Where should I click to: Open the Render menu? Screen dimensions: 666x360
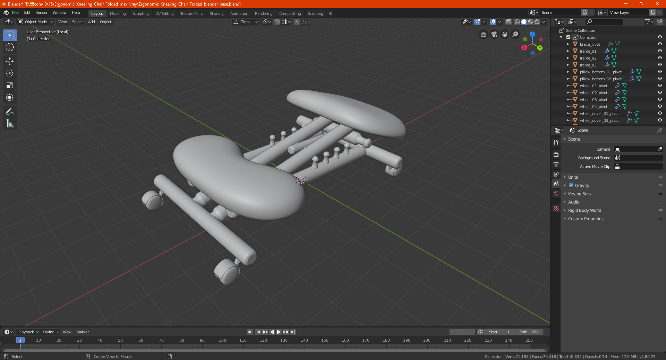[41, 12]
